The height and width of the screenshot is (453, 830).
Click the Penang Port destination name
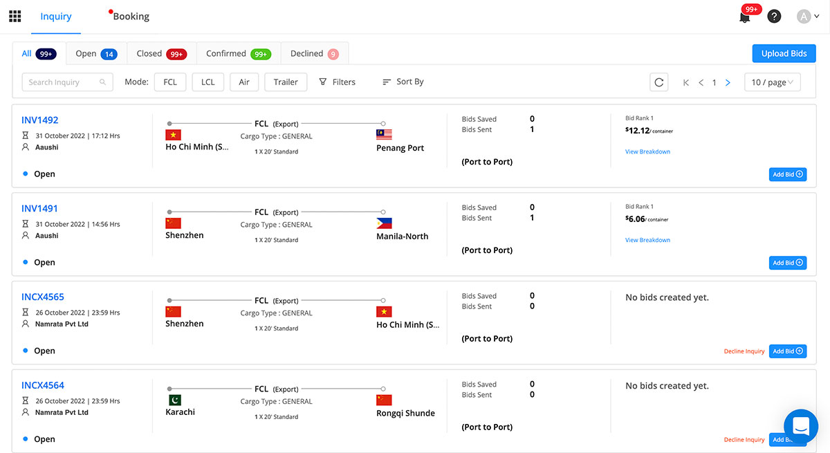(x=400, y=148)
